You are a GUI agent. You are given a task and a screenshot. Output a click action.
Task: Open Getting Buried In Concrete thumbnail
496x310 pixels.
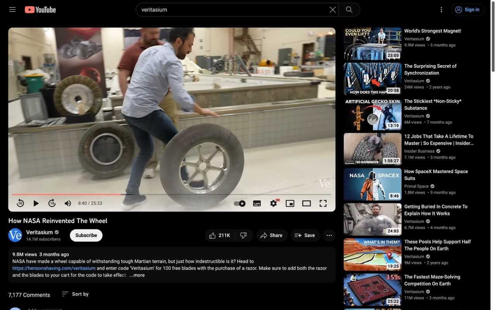[x=372, y=219]
